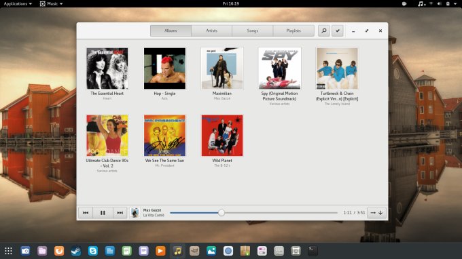This screenshot has height=259, width=462.
Task: Open the green spreadsheet app in dock
Action: tap(126, 251)
